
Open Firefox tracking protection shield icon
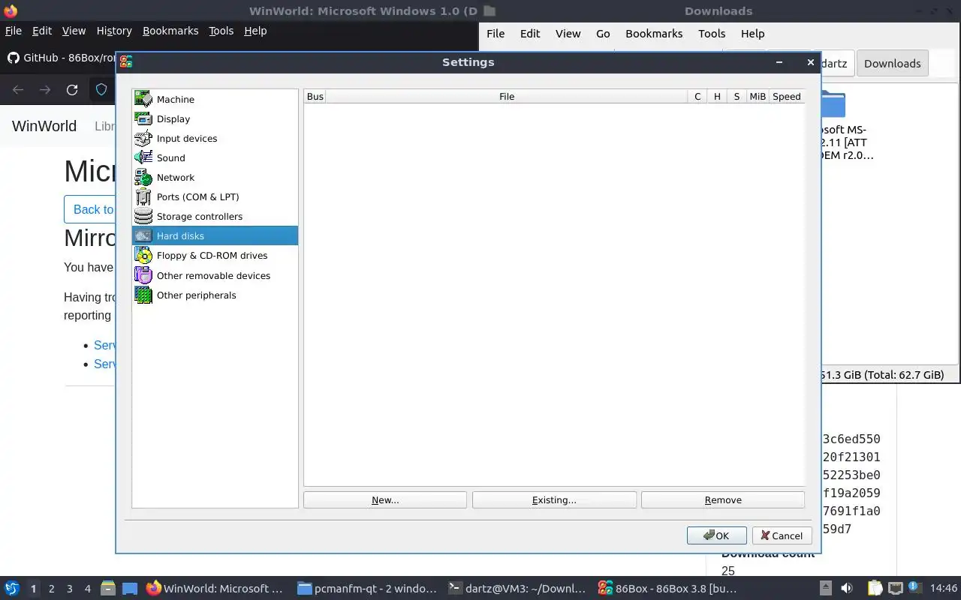coord(101,90)
